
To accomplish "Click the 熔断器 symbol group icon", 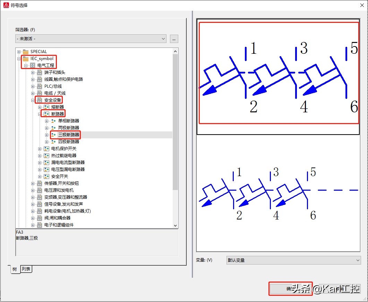I will (46, 107).
